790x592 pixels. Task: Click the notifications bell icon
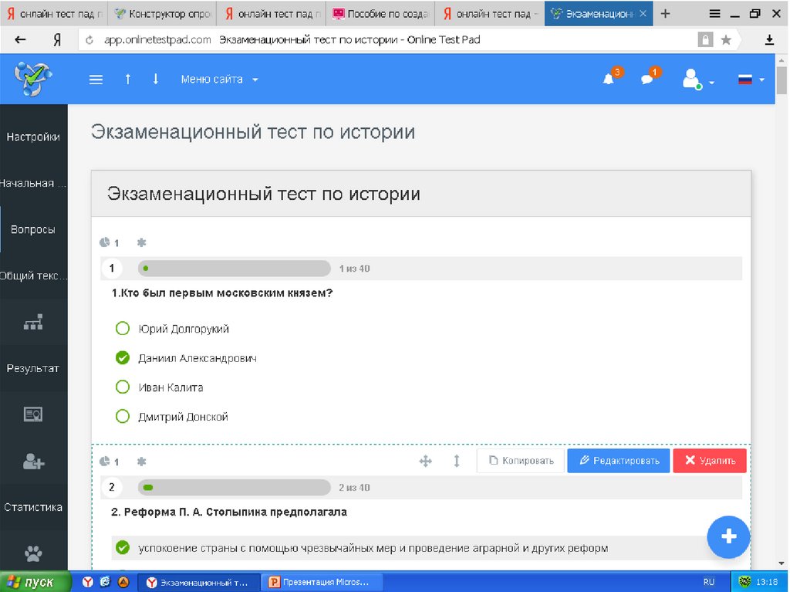[x=609, y=79]
